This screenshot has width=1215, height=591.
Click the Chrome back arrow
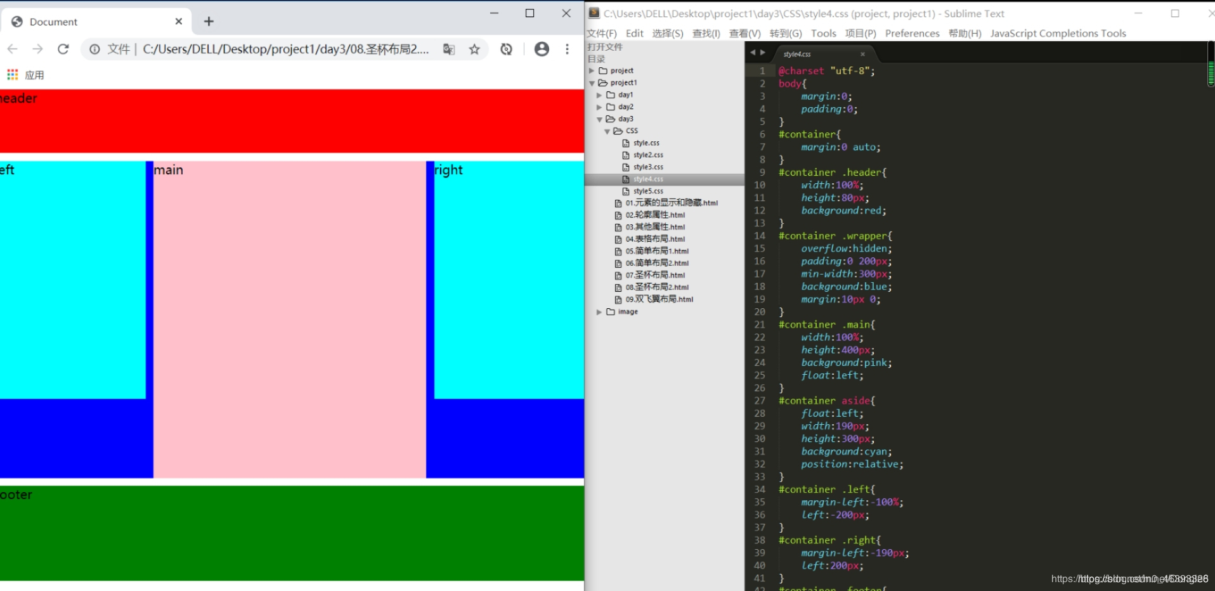pyautogui.click(x=12, y=49)
